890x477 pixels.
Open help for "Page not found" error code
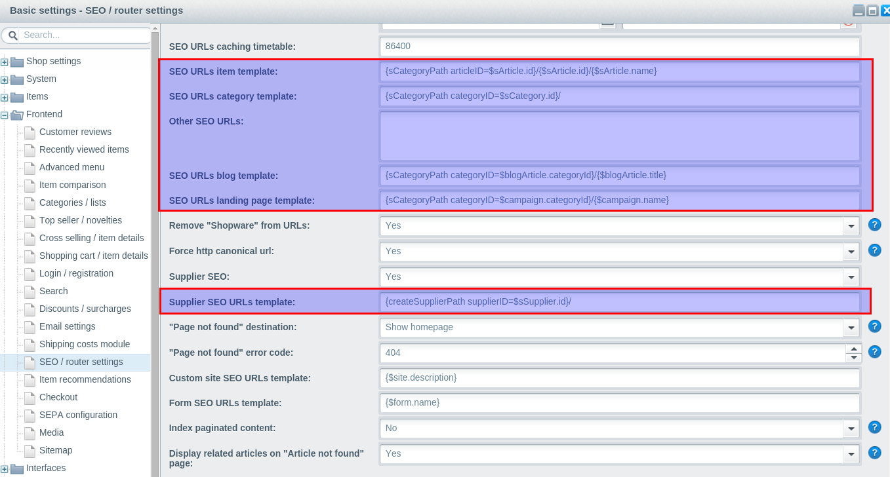(x=874, y=352)
